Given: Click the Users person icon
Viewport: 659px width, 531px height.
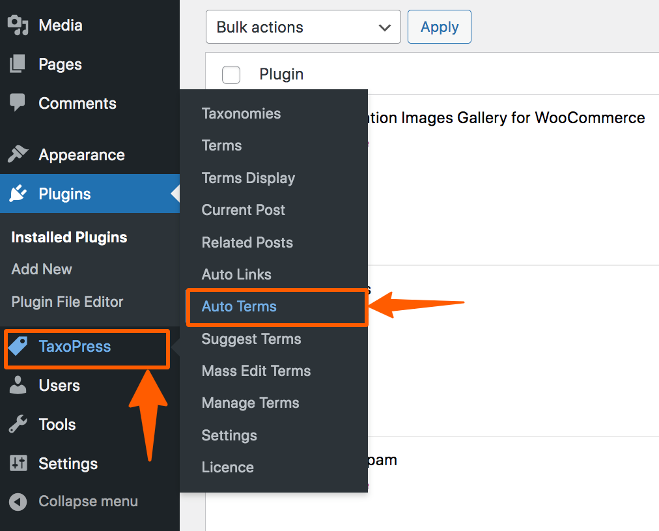Looking at the screenshot, I should tap(18, 385).
